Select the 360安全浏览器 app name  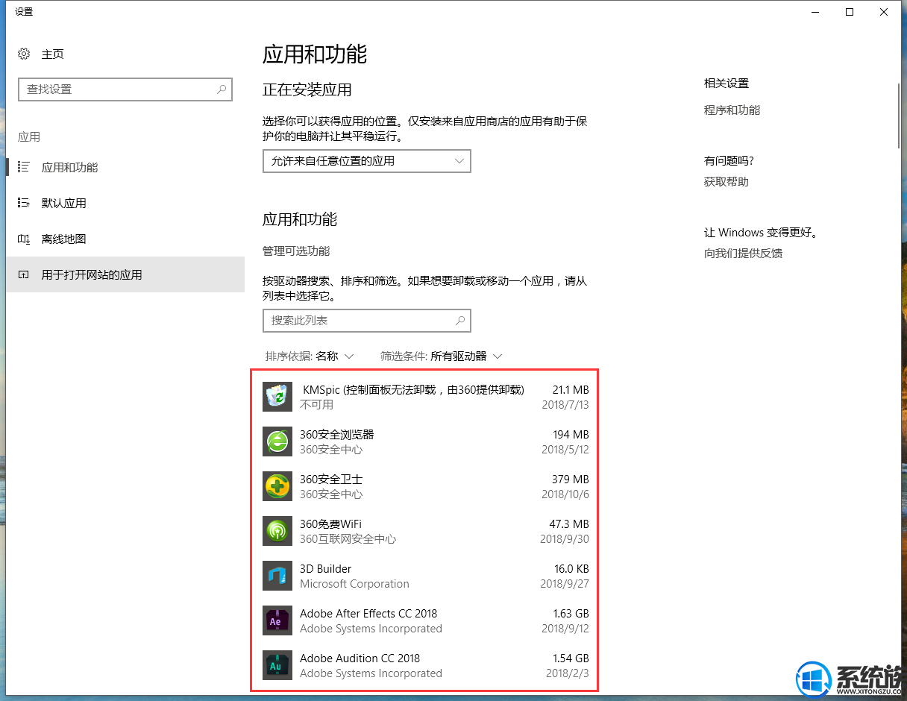(x=337, y=434)
